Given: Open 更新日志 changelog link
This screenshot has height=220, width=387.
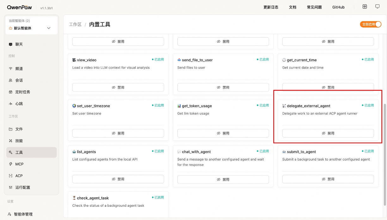Looking at the screenshot, I should point(271,7).
